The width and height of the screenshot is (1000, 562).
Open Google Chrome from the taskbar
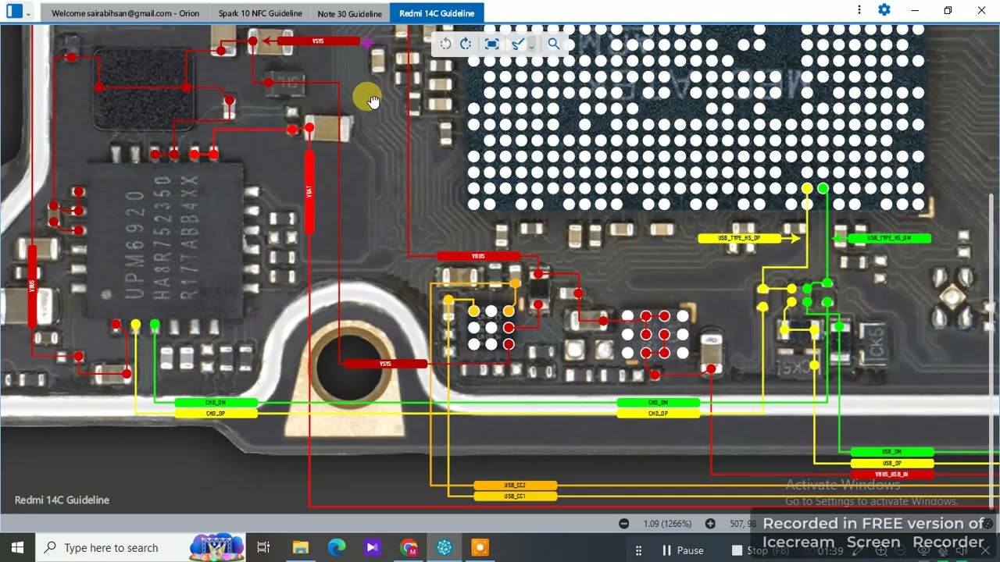coord(409,547)
